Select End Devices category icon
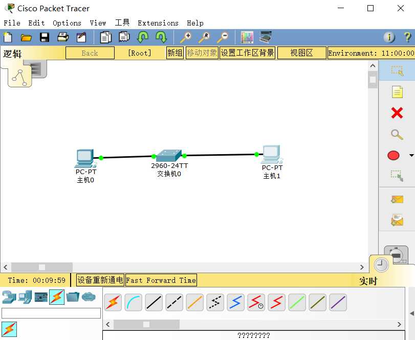The image size is (415, 340). coord(26,297)
